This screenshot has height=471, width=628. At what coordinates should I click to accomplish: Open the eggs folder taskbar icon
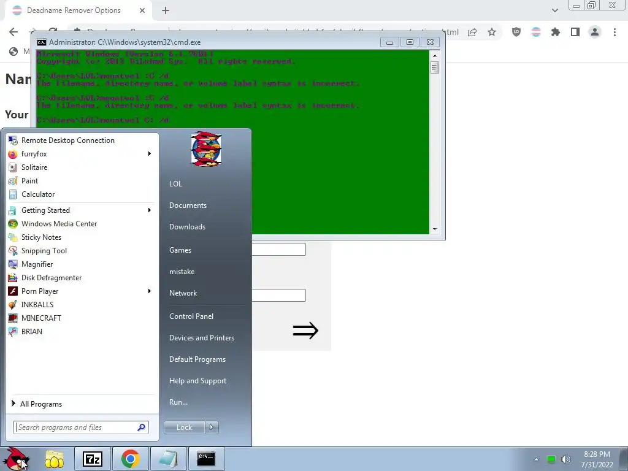pyautogui.click(x=55, y=459)
